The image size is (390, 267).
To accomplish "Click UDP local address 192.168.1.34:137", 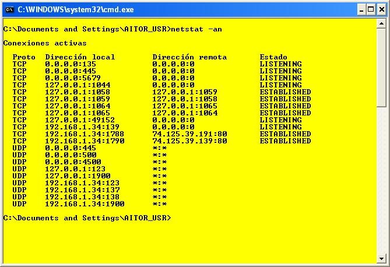I will (82, 189).
